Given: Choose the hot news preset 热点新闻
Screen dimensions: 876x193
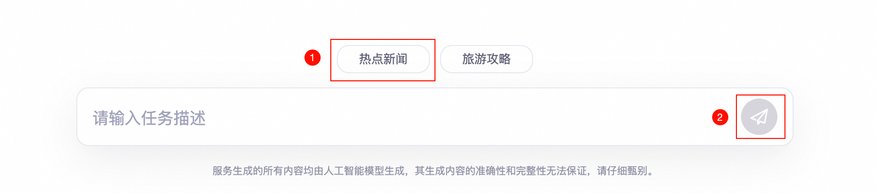Looking at the screenshot, I should [383, 59].
